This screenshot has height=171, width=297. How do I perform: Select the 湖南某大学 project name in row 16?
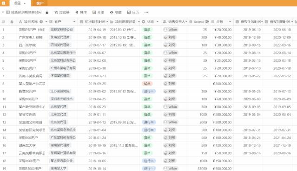click(32, 145)
